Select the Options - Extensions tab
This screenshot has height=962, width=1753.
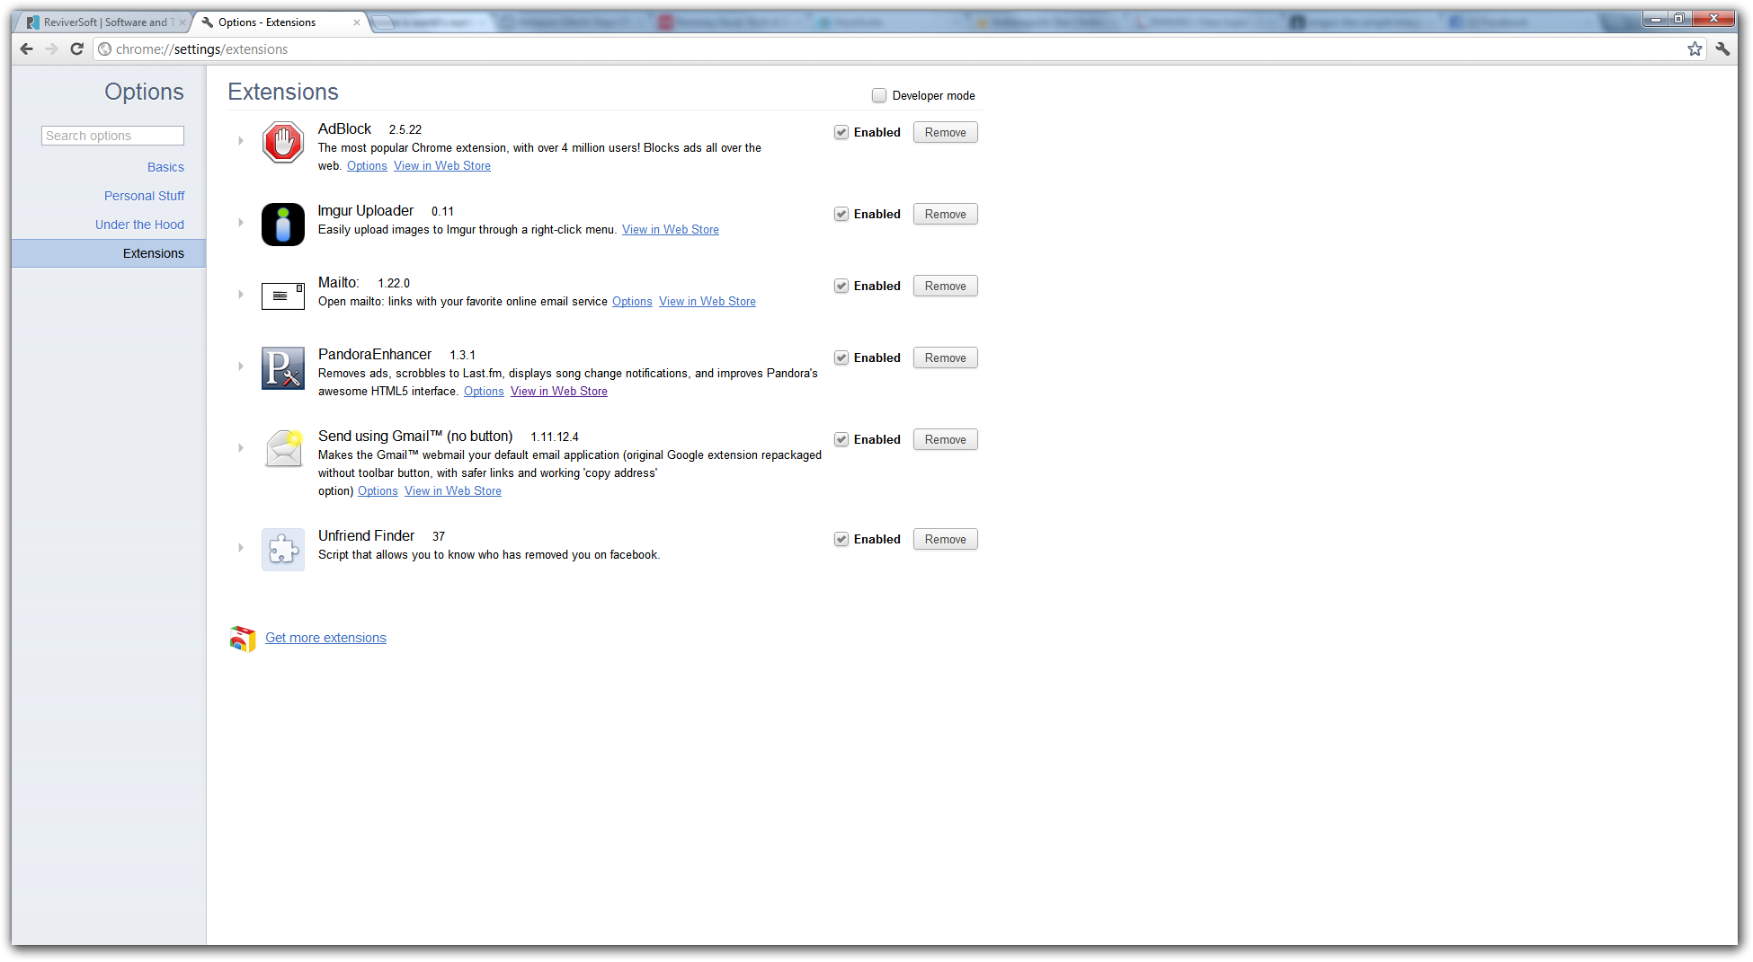point(279,22)
